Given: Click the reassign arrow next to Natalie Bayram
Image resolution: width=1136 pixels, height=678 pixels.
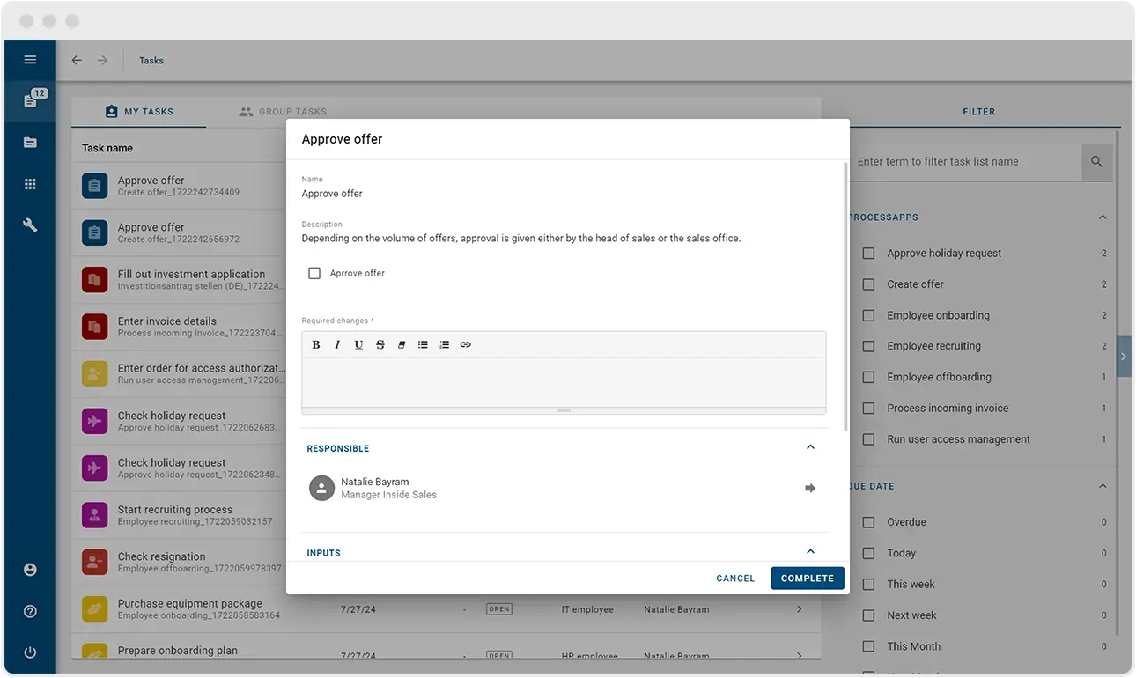Looking at the screenshot, I should tap(810, 488).
